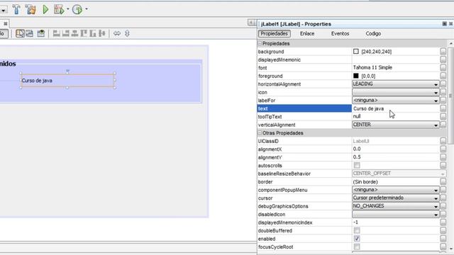Click the Debug Project icon
454x255 pixels.
coord(59,9)
